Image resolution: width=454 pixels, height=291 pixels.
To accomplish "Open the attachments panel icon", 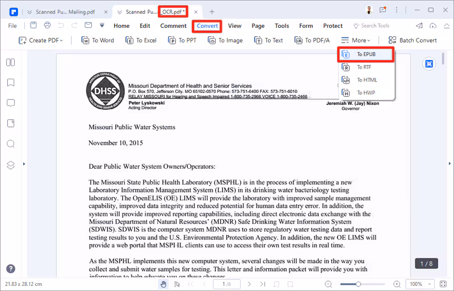I will [x=11, y=123].
